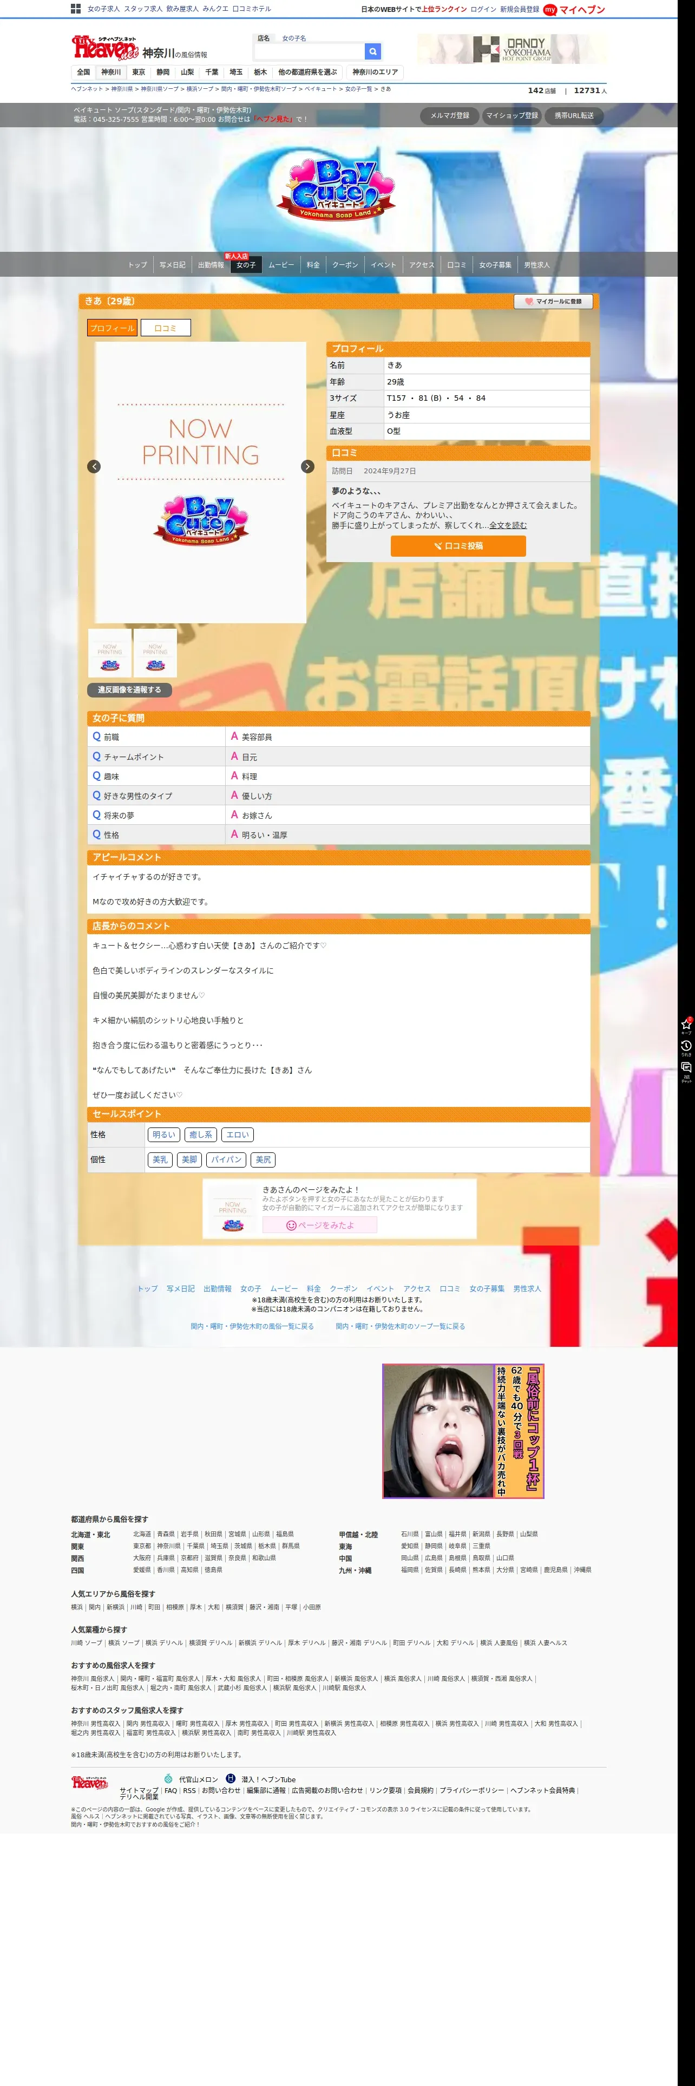The width and height of the screenshot is (695, 2086).
Task: Click the 全文を読む link in review
Action: tap(508, 525)
